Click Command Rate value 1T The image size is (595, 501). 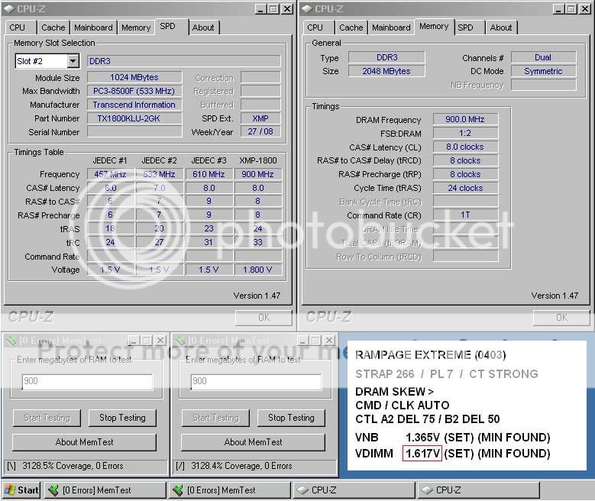click(x=465, y=215)
